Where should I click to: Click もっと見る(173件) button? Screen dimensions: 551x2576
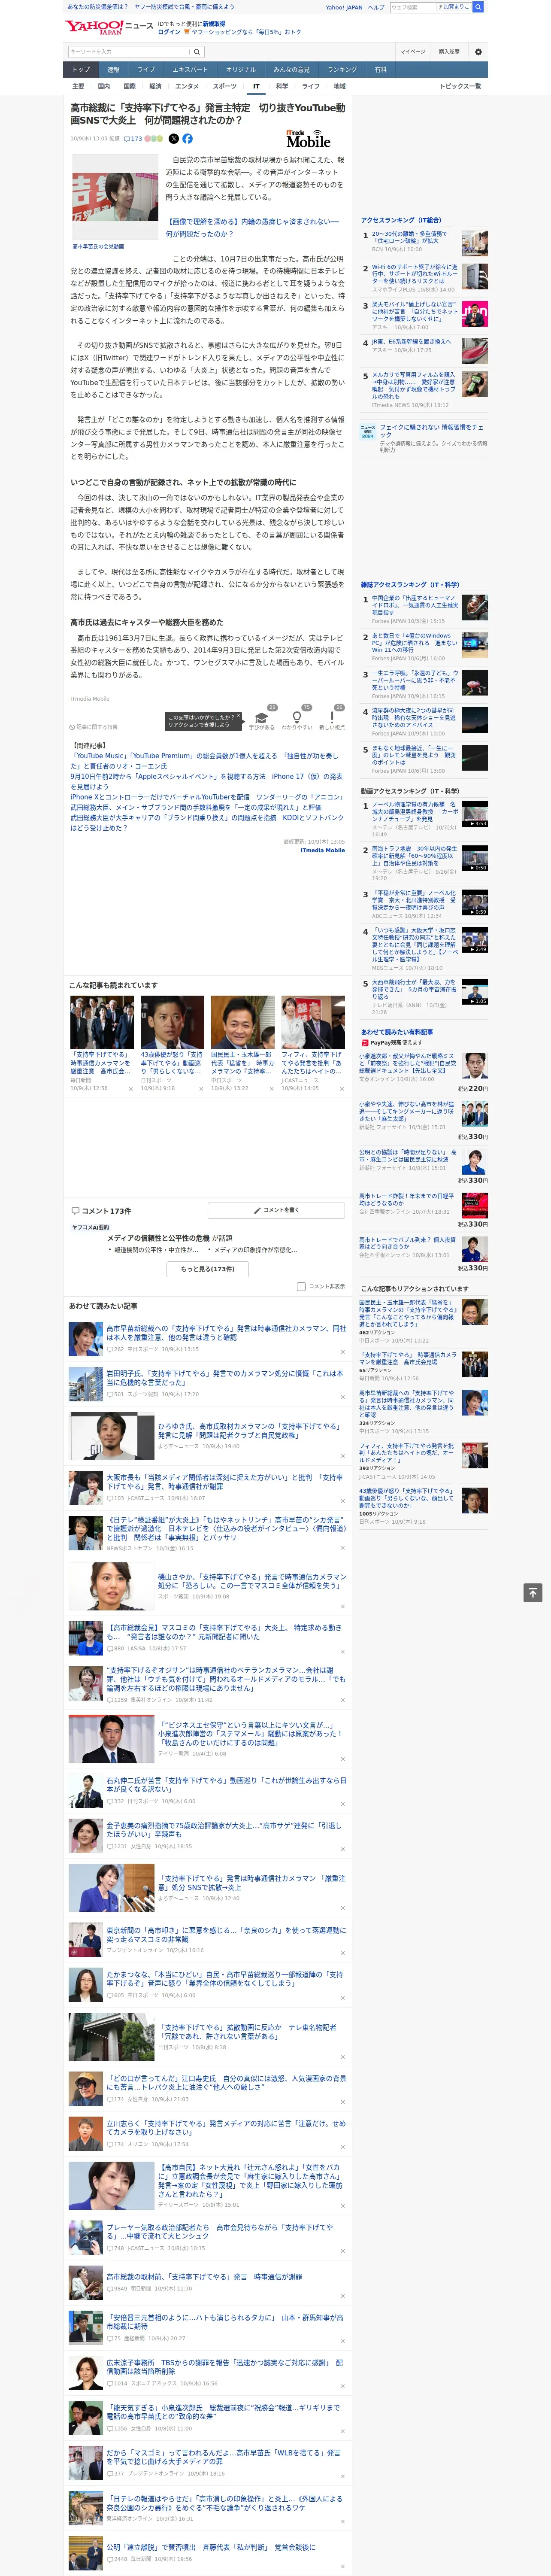(x=208, y=1269)
